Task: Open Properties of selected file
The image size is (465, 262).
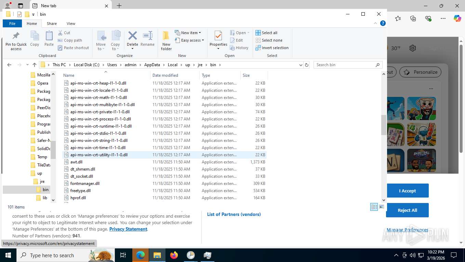Action: [x=218, y=41]
